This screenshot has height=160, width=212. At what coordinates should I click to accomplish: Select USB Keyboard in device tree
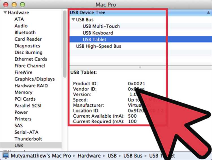click(98, 33)
